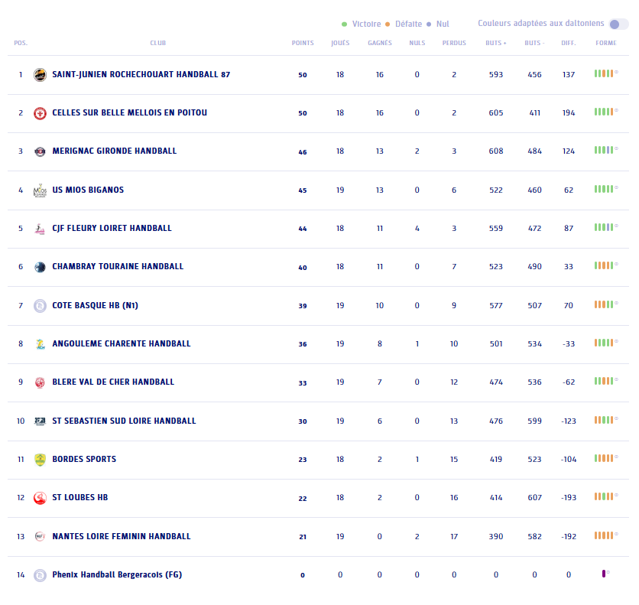Open the Blere Val de Cher Handball link
This screenshot has height=605, width=639.
112,382
